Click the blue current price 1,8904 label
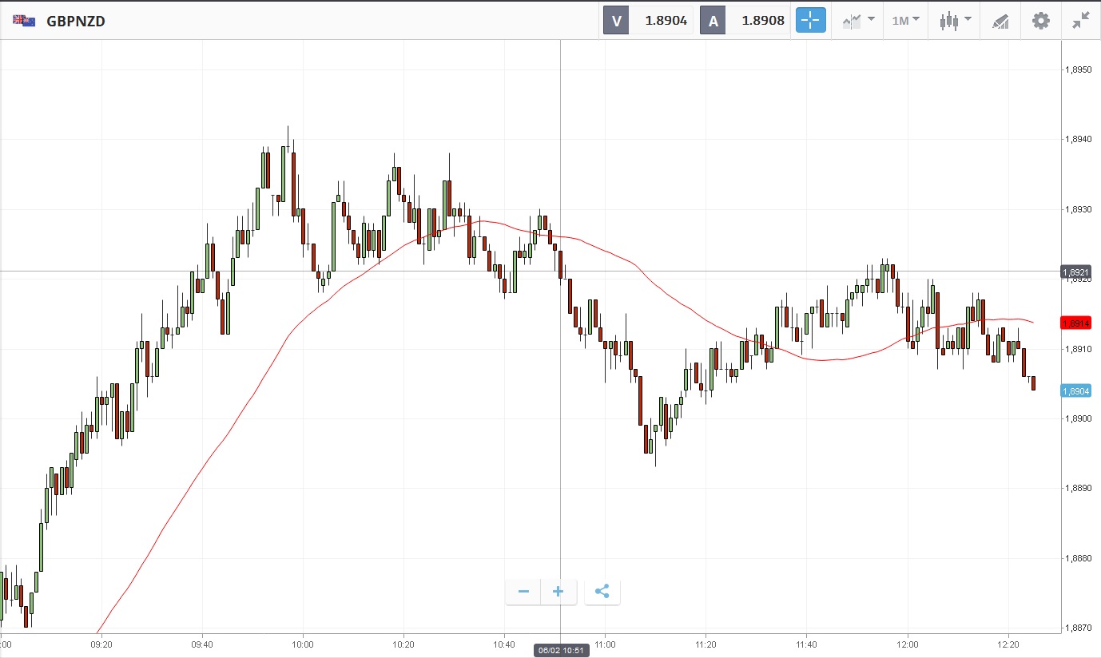Viewport: 1101px width, 658px height. [1075, 390]
